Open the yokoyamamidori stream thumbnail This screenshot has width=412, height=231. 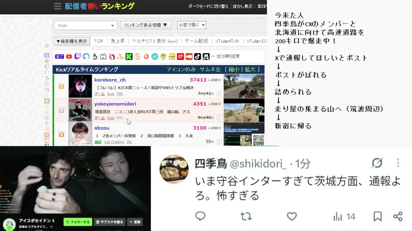tap(244, 110)
